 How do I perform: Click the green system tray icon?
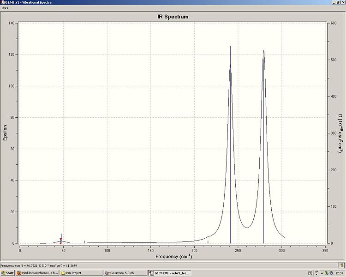pyautogui.click(x=327, y=273)
